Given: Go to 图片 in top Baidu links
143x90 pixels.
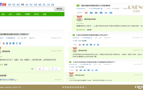Looking at the screenshot, I should coord(31,5).
